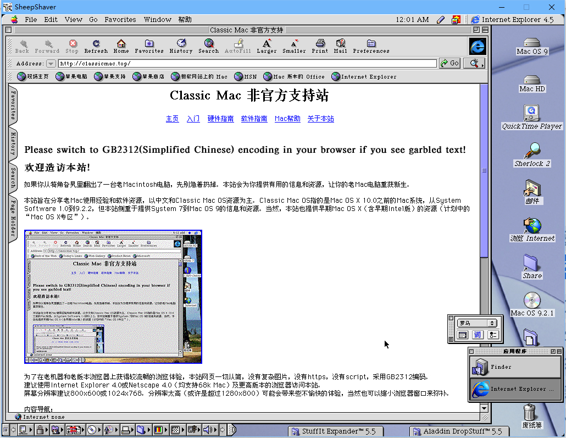Viewport: 566px width, 438px height.
Task: Open the Window menu
Action: coord(157,19)
